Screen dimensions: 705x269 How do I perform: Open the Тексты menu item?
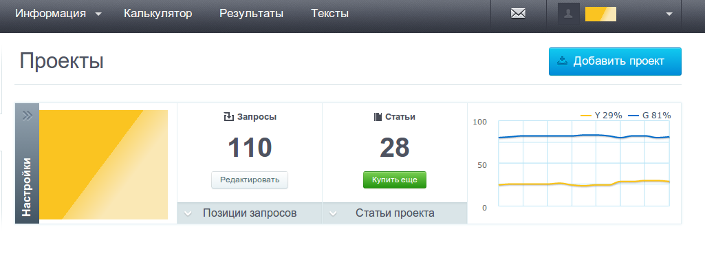pyautogui.click(x=329, y=14)
